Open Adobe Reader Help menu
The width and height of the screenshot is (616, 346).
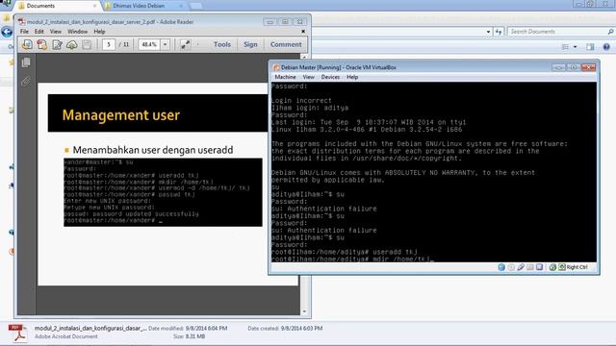[x=99, y=32]
